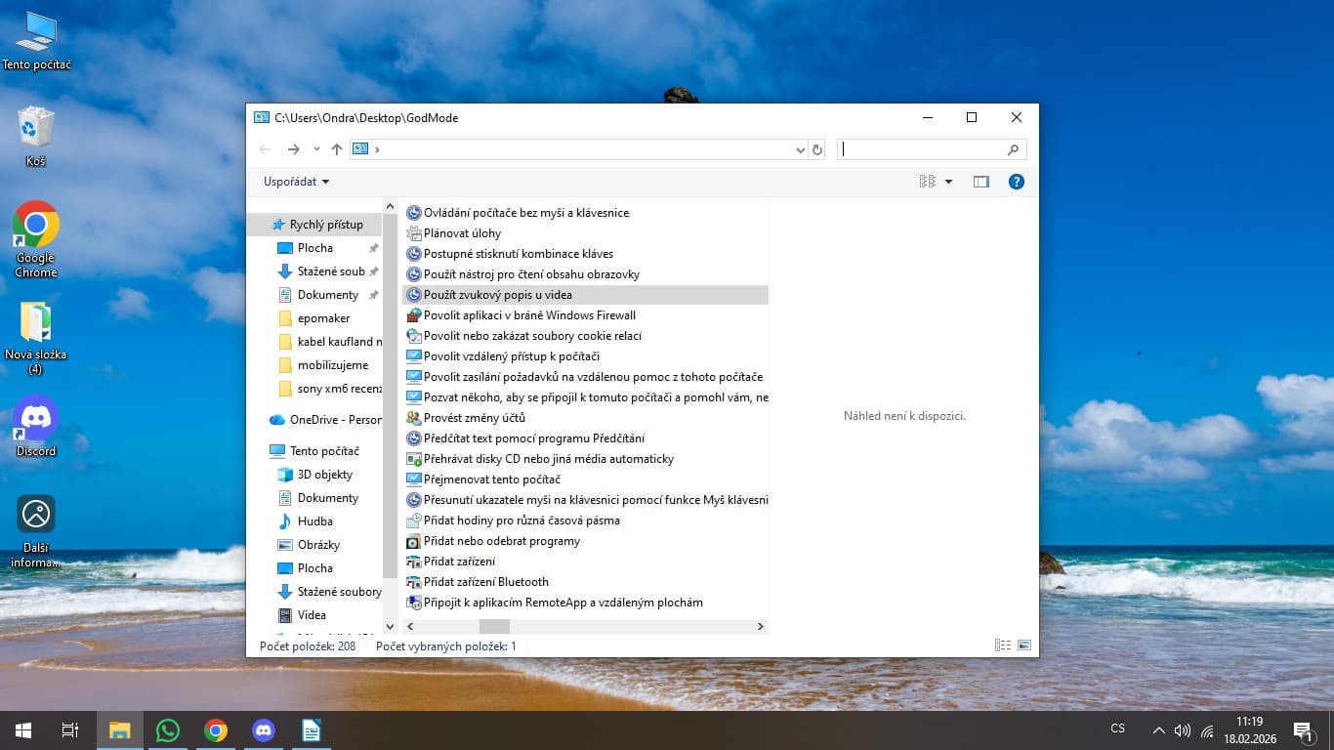Click the help question mark icon
This screenshot has height=750, width=1334.
tap(1016, 182)
